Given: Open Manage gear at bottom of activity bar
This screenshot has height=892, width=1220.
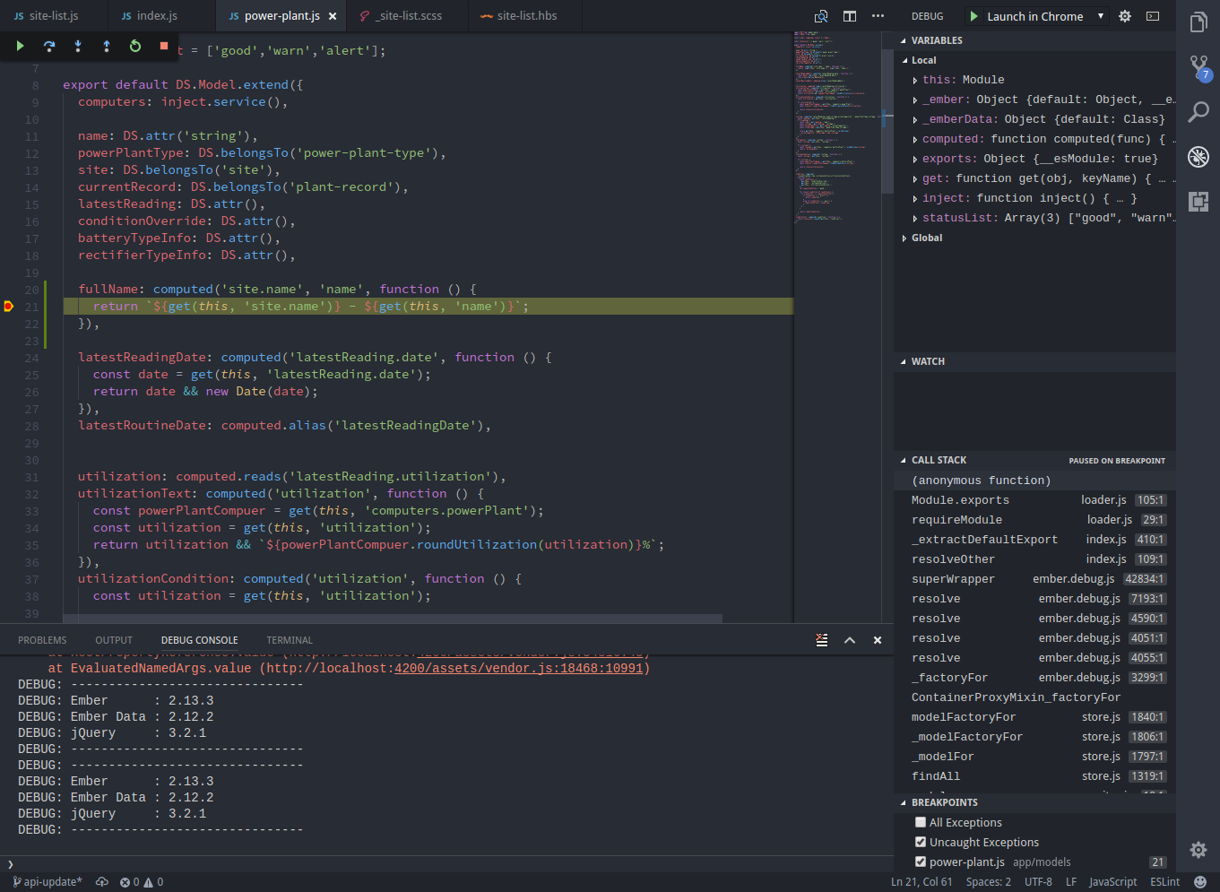Looking at the screenshot, I should 1198,849.
